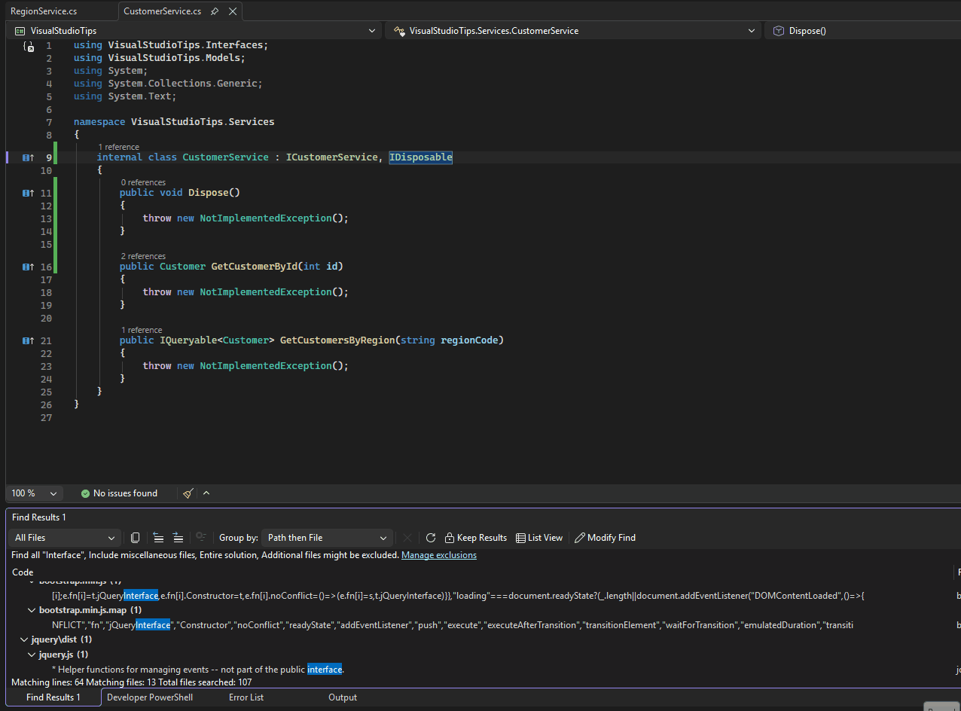Collapse the bootstrap.min.js.map (1) group
This screenshot has height=711, width=961.
coord(32,610)
